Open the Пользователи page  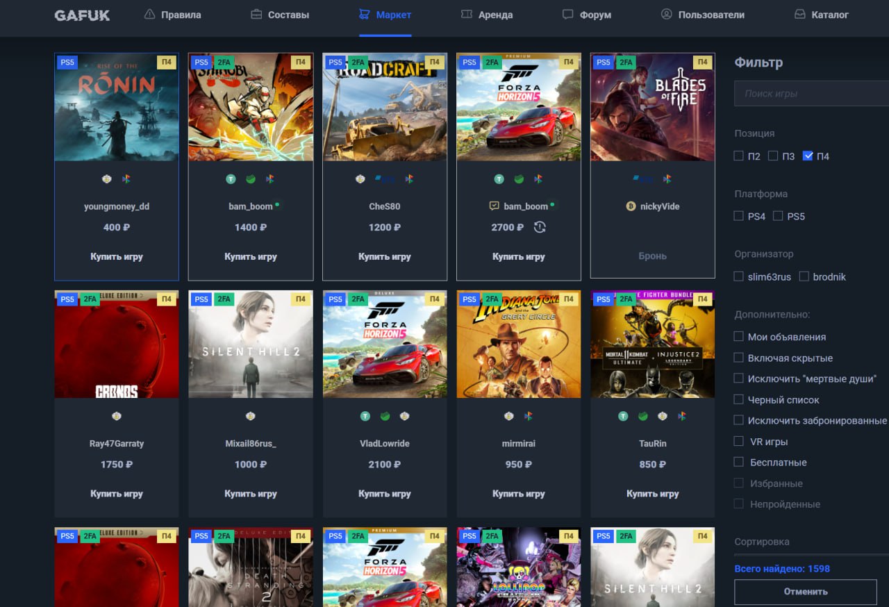coord(703,15)
